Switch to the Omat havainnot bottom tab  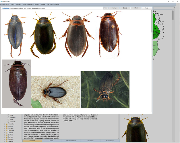(71, 141)
